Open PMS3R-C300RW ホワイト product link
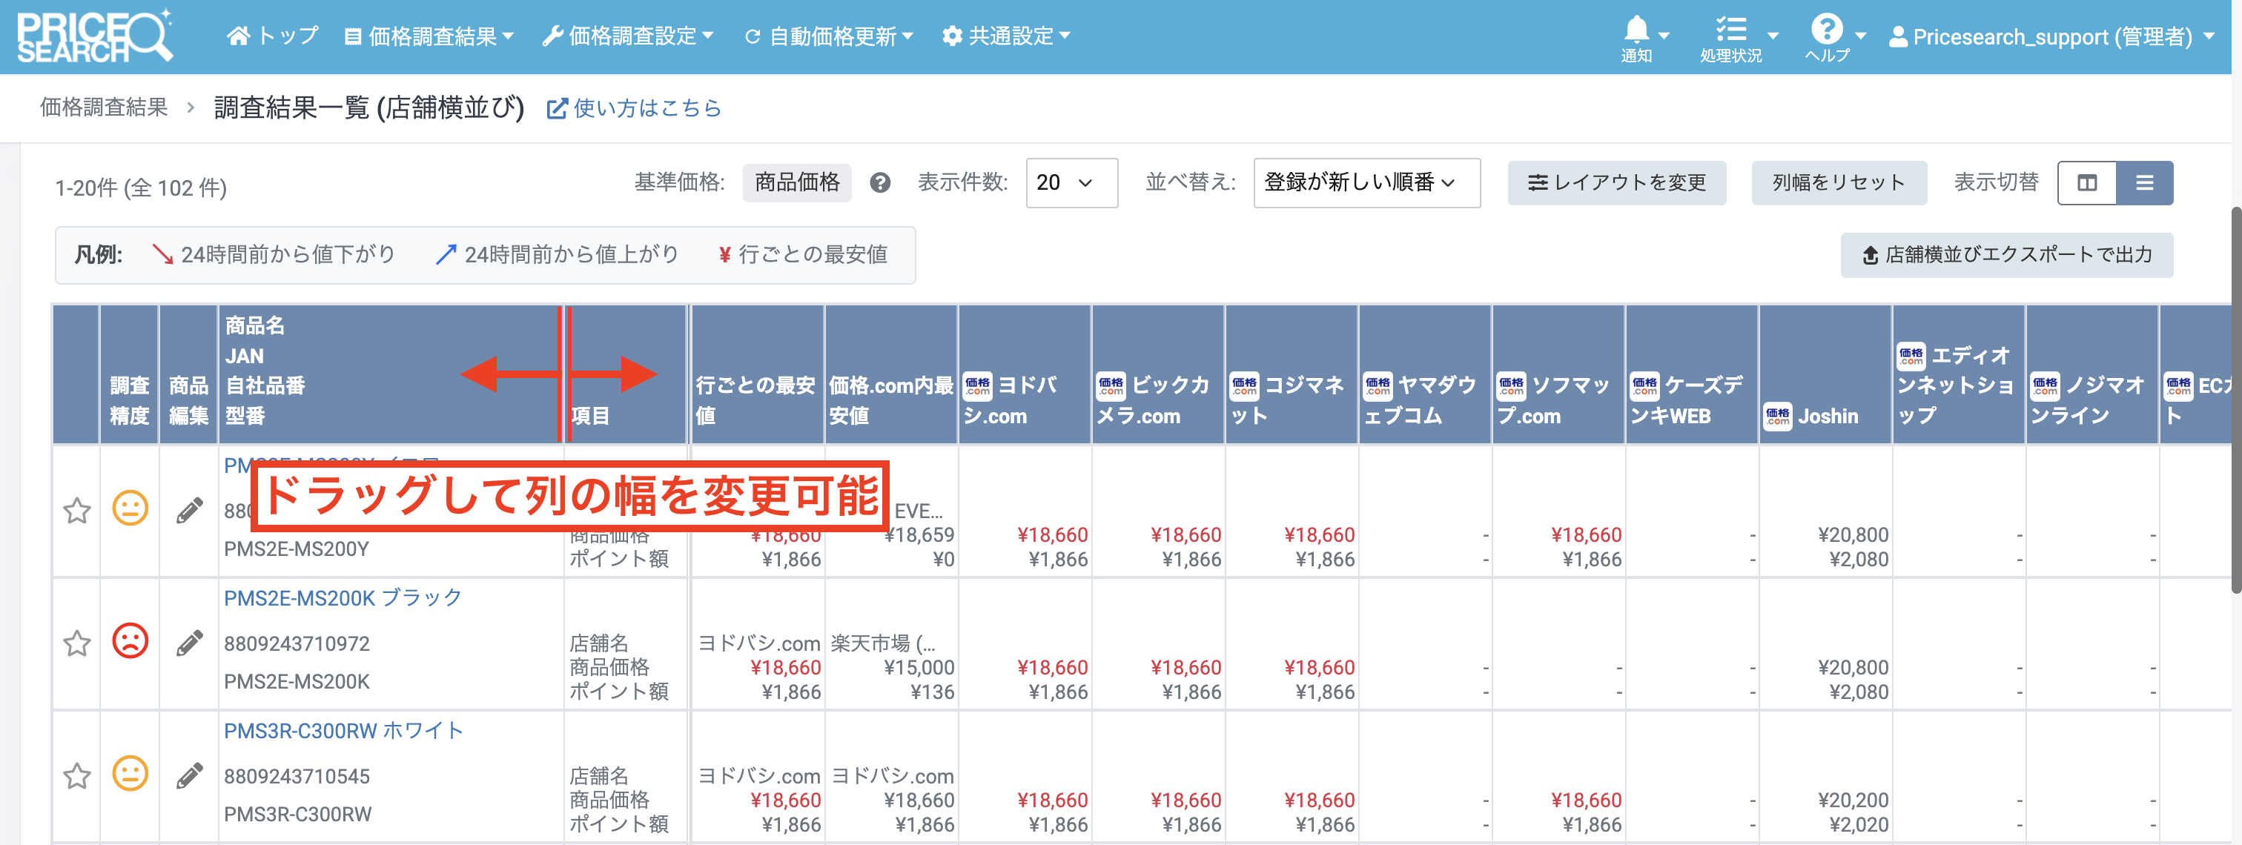 click(x=344, y=731)
